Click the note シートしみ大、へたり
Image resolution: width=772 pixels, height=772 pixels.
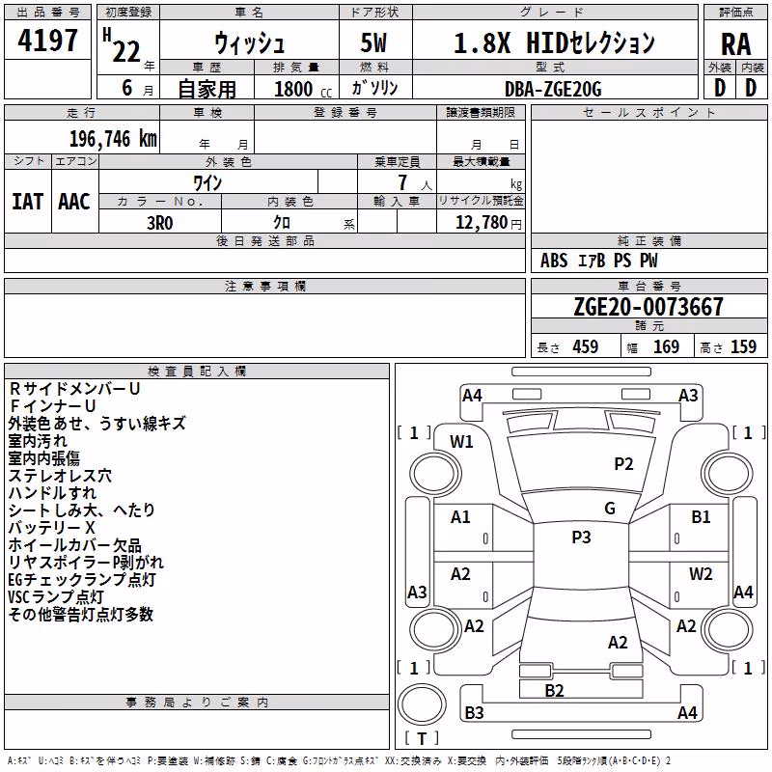(82, 510)
